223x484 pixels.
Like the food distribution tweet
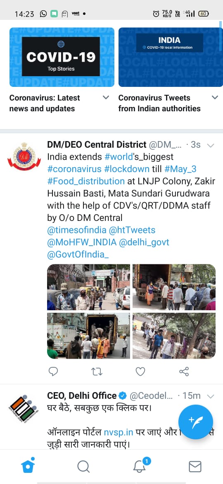click(140, 371)
